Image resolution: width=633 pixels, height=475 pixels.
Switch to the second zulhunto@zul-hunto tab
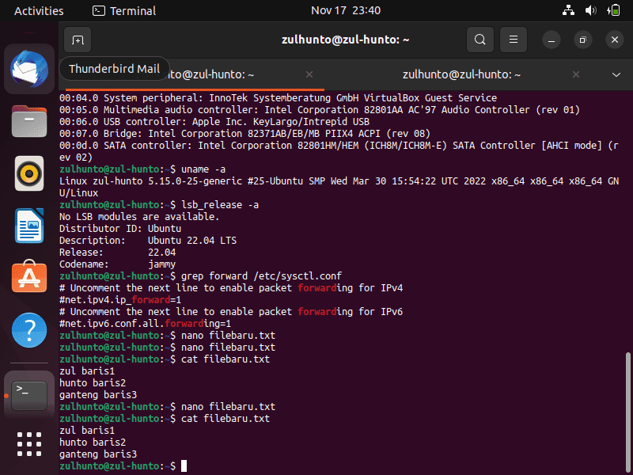(x=461, y=74)
